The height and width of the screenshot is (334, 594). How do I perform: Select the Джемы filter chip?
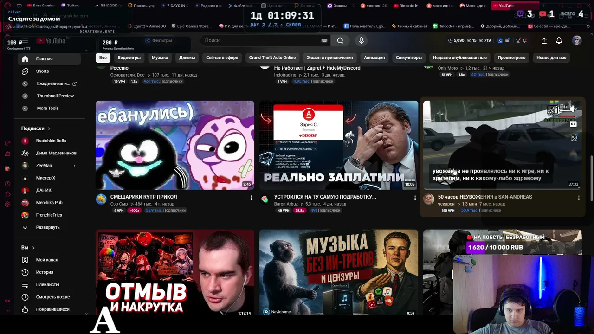pos(187,58)
